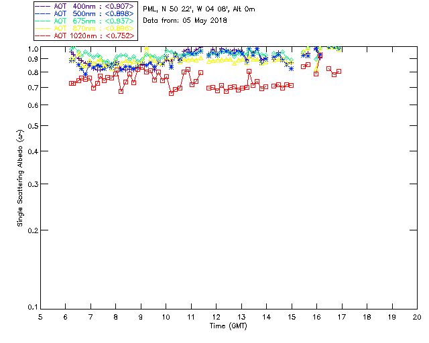Click the yellow triangle peak just after 9 hours
Screen dimensions: 429x343
coord(147,49)
